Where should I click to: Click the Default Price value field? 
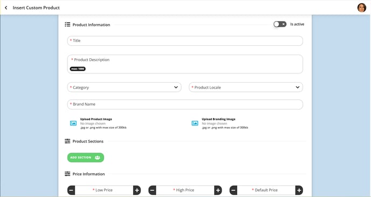pyautogui.click(x=266, y=190)
